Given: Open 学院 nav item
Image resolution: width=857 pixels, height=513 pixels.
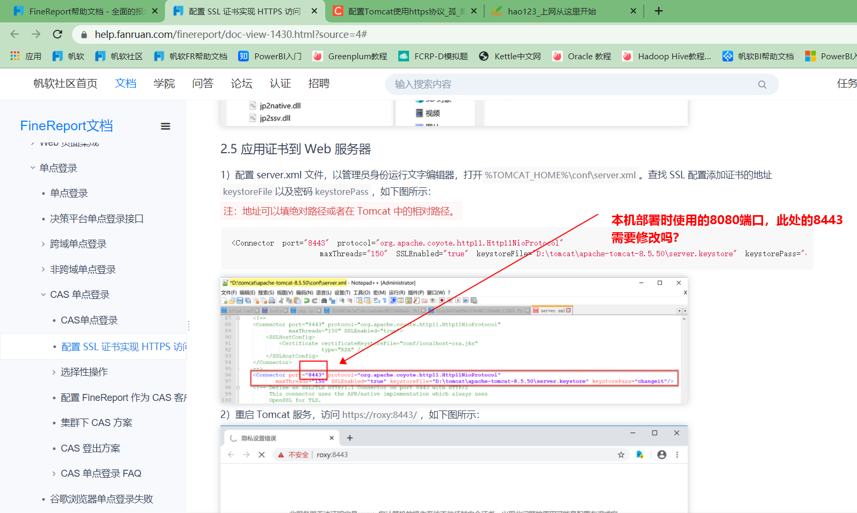Looking at the screenshot, I should coord(164,83).
